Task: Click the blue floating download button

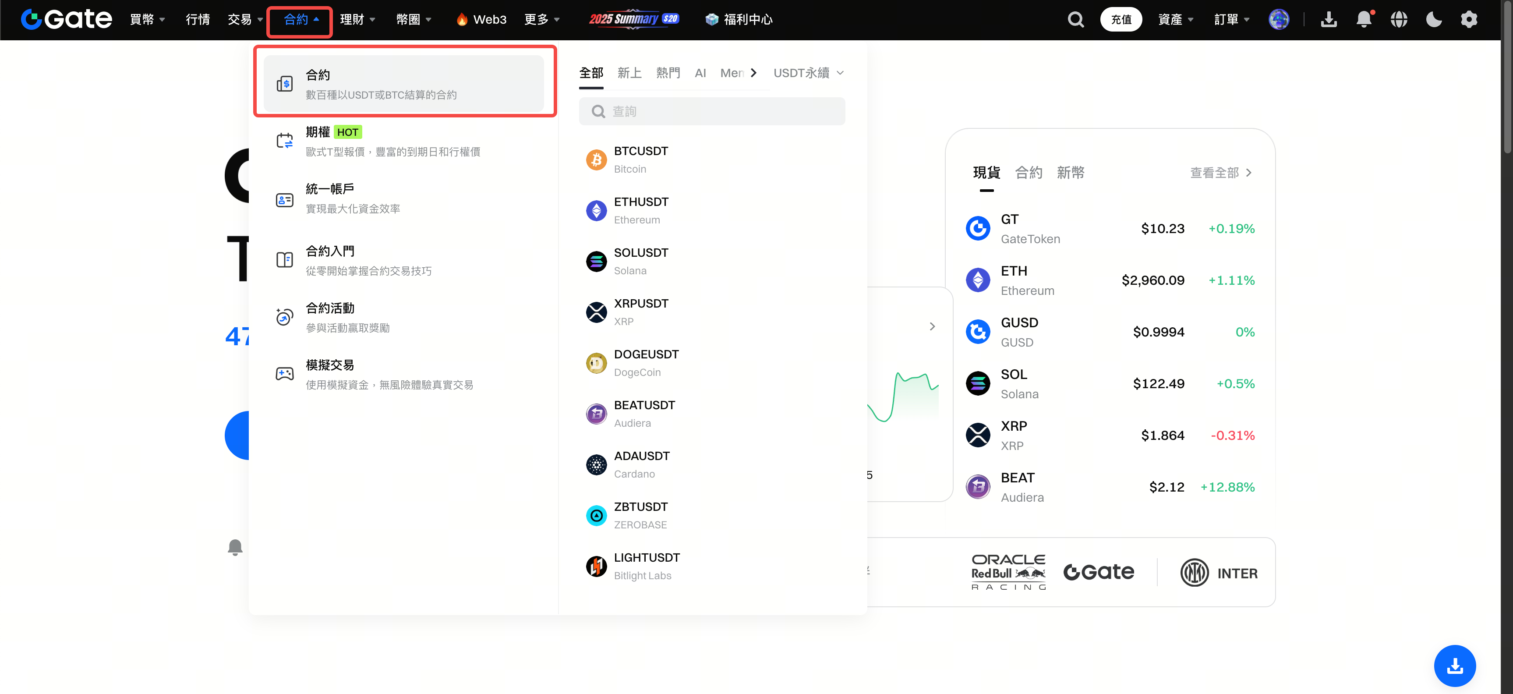Action: [x=1454, y=665]
